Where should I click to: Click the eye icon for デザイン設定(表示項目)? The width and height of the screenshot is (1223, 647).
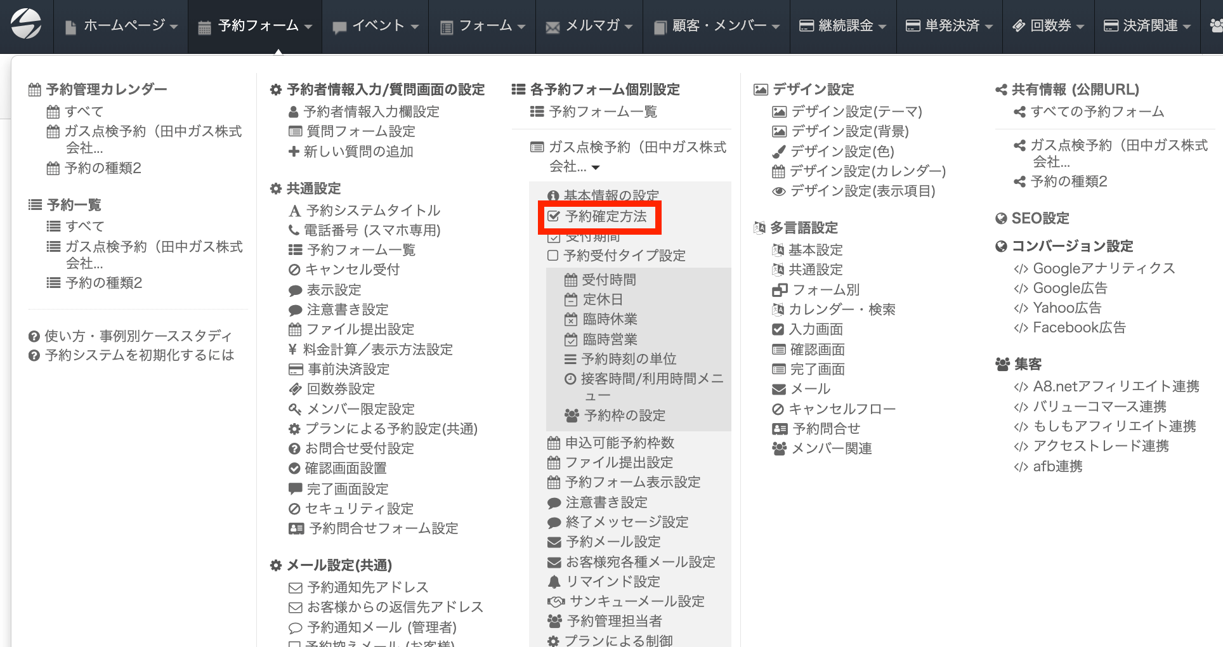(778, 192)
